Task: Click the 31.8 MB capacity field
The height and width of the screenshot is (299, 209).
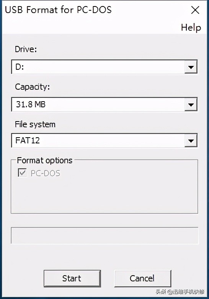Action: [x=104, y=105]
